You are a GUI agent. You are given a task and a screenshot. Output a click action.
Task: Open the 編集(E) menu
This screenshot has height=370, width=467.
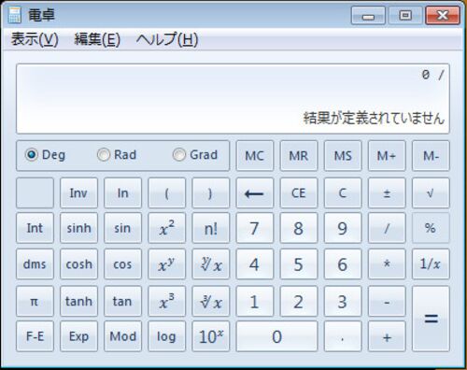click(97, 39)
